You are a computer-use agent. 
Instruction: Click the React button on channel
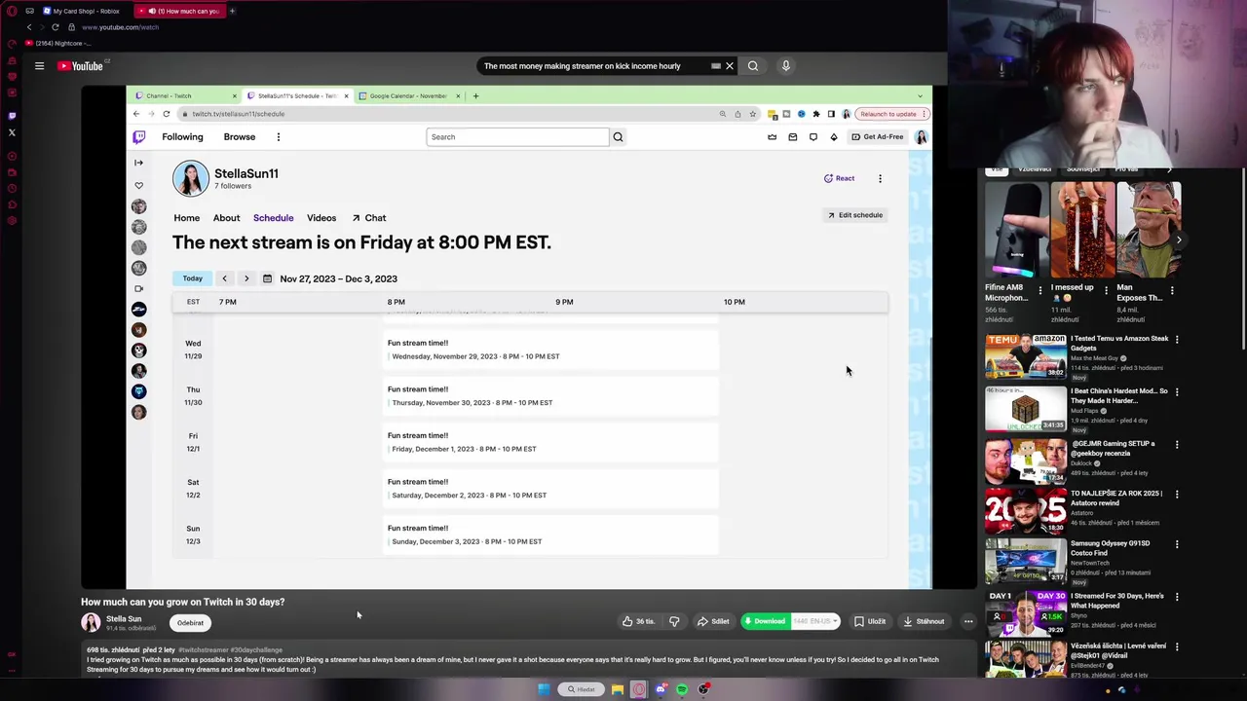(839, 178)
